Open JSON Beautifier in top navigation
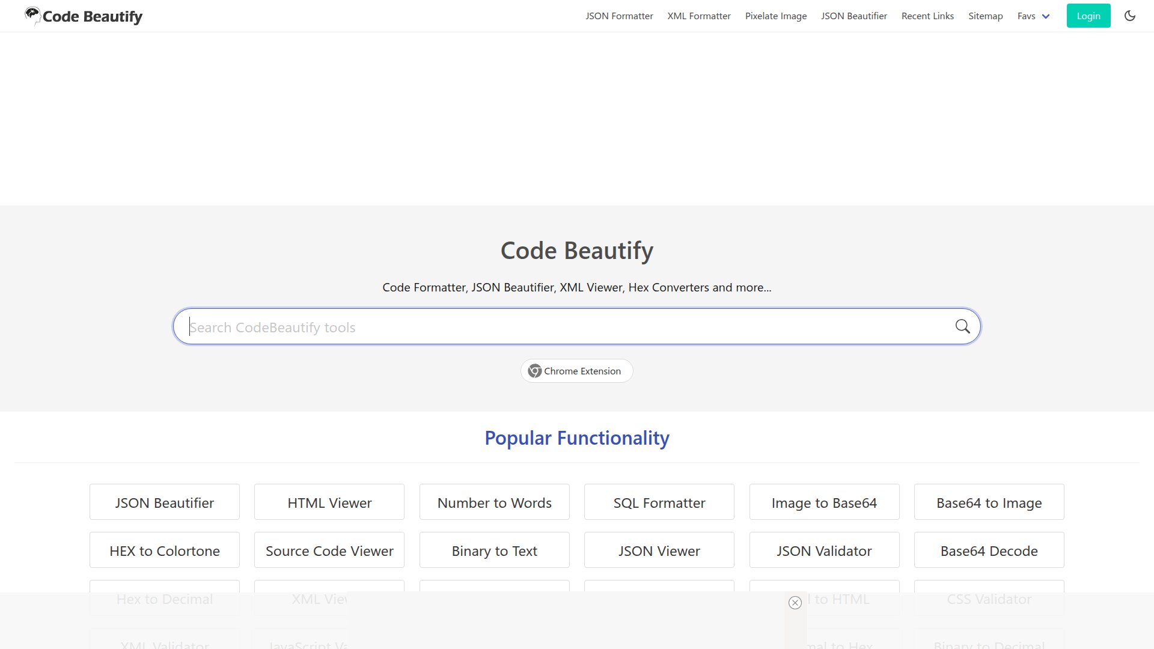This screenshot has height=649, width=1154. pos(854,16)
